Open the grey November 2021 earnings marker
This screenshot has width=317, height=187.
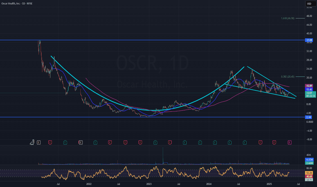point(81,142)
